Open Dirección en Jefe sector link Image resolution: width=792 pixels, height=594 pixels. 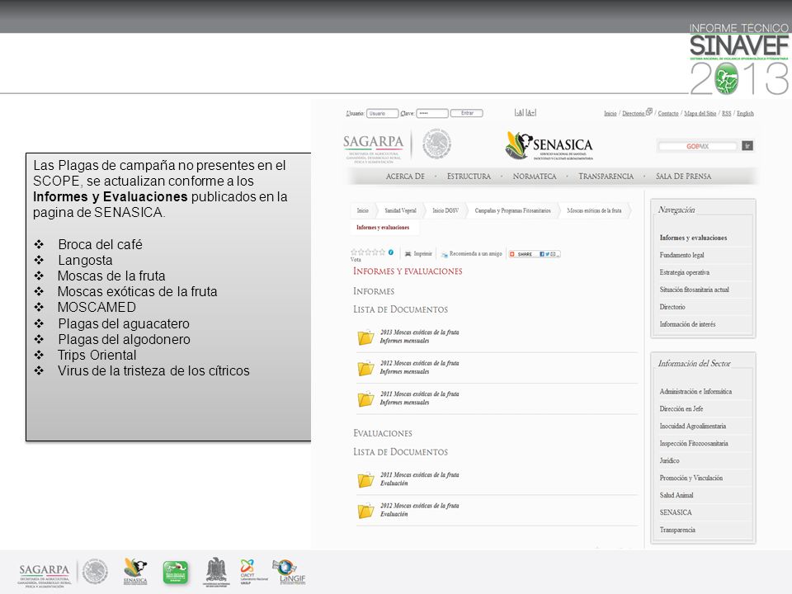[x=681, y=408]
